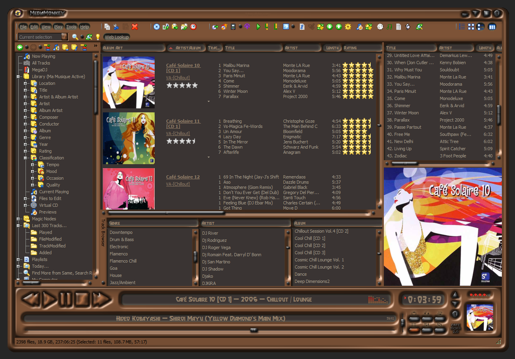Screen dimensions: 515x359
Task: Expand the Genre tree node
Action: 26,137
